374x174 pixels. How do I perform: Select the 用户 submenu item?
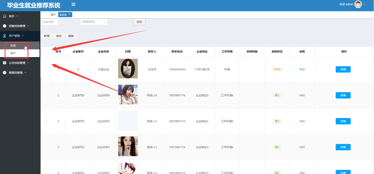pyautogui.click(x=20, y=53)
